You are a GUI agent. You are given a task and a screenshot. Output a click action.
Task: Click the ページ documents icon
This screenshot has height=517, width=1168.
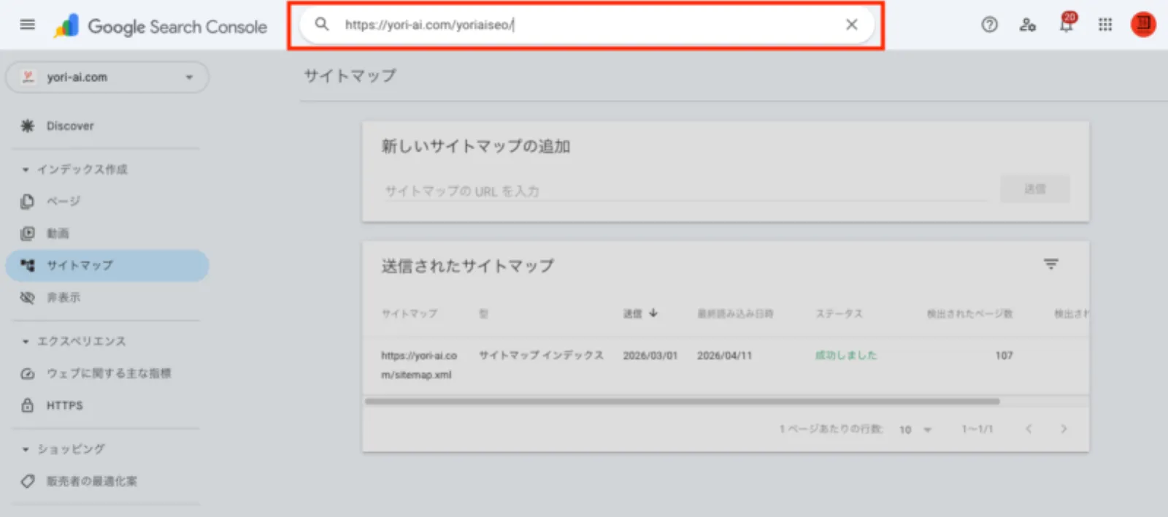[x=28, y=202]
